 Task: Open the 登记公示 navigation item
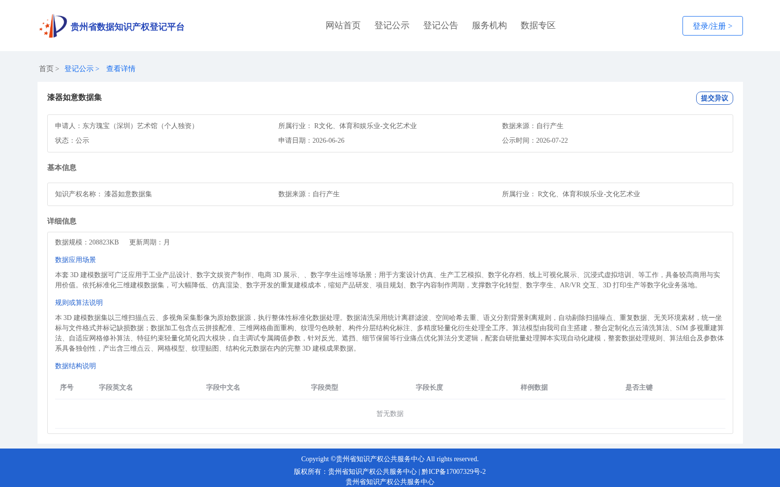coord(392,25)
